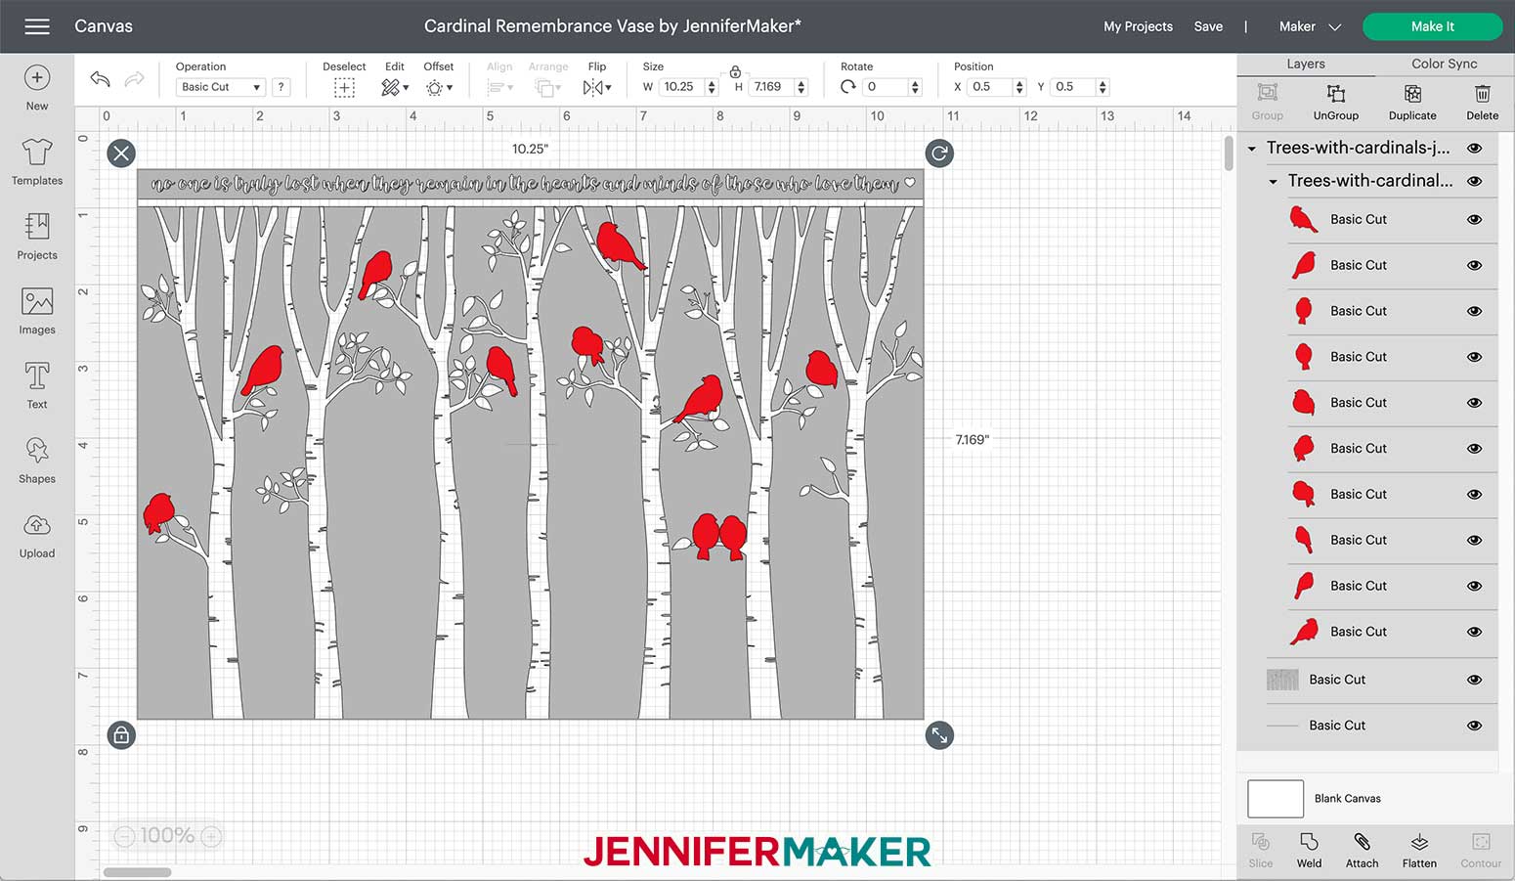
Task: Create a New project
Action: [37, 88]
